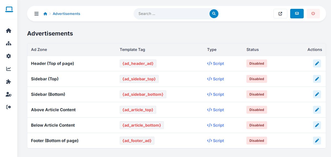This screenshot has width=331, height=157.
Task: Click the Type column header
Action: [x=212, y=50]
